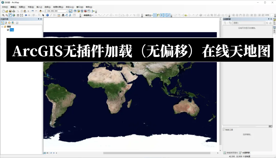Switch to List By Visibility view
Image resolution: width=276 pixels, height=158 pixels.
pos(9,23)
